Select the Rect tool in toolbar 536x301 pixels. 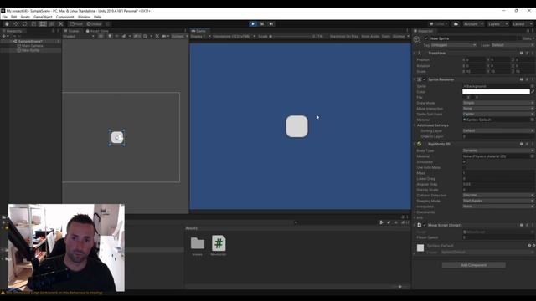click(x=43, y=24)
